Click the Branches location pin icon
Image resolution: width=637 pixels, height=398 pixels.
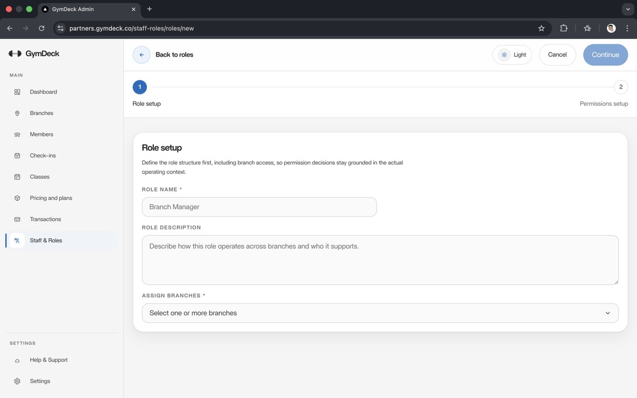[x=17, y=113]
